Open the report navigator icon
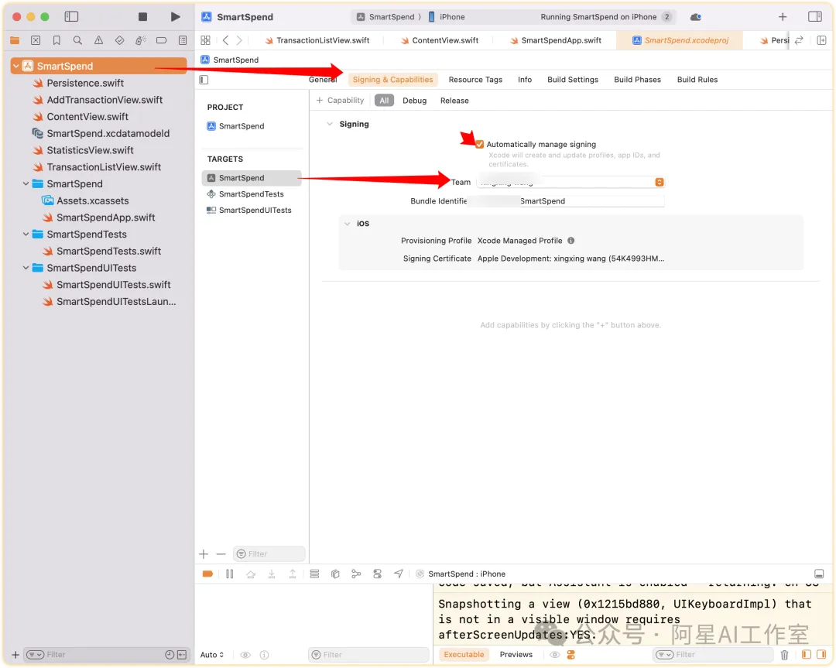Viewport: 836px width, 668px height. pyautogui.click(x=183, y=40)
